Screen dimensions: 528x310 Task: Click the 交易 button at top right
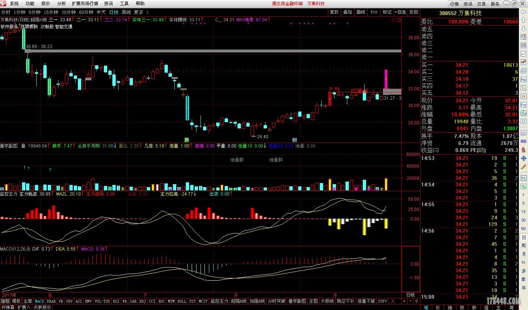pyautogui.click(x=481, y=4)
